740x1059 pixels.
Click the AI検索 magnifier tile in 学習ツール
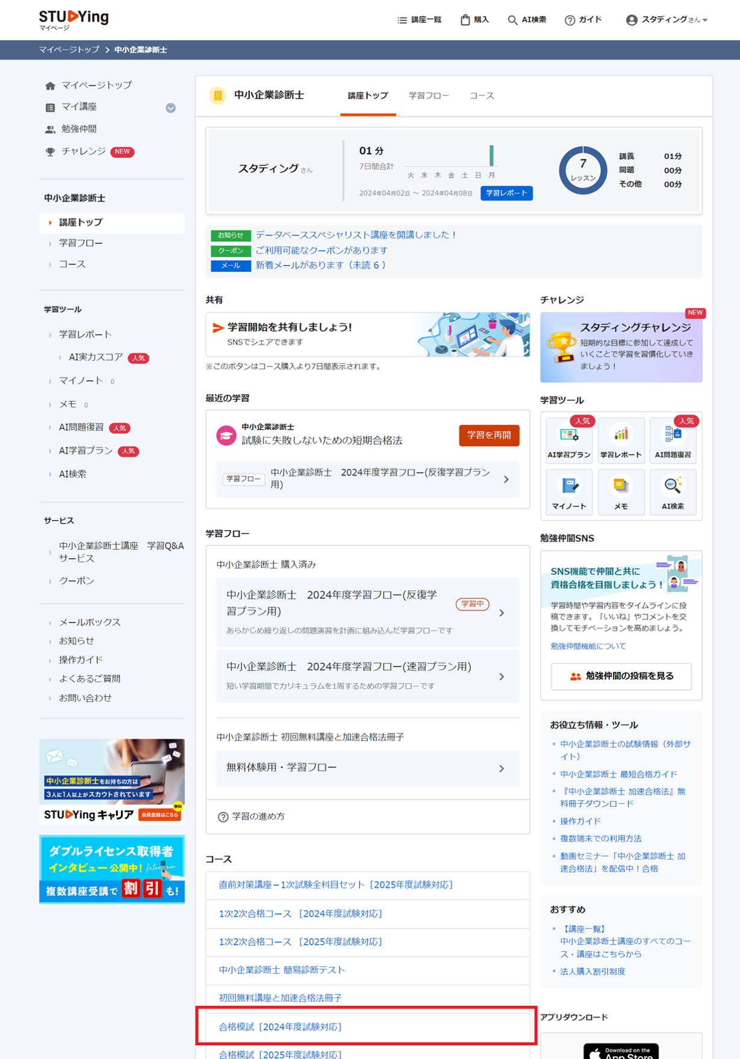tap(673, 492)
